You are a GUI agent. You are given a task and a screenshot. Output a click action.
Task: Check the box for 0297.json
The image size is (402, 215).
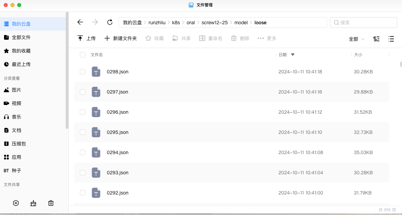83,92
